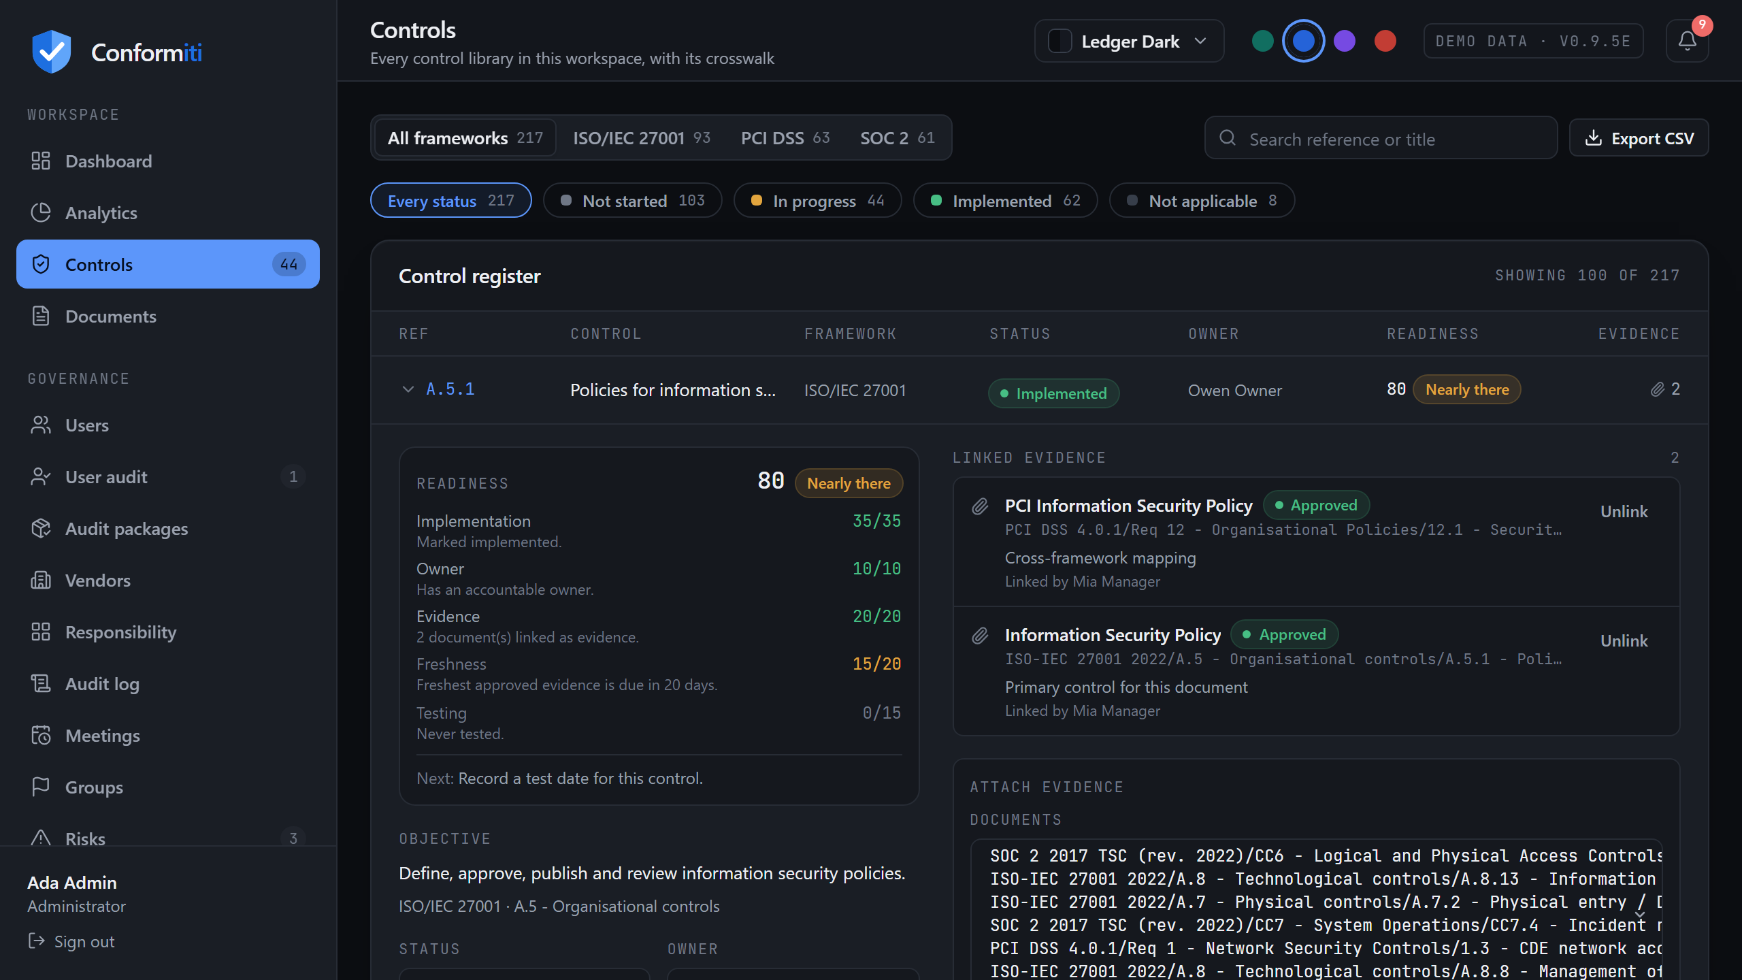
Task: Switch to All frameworks tab
Action: [x=465, y=138]
